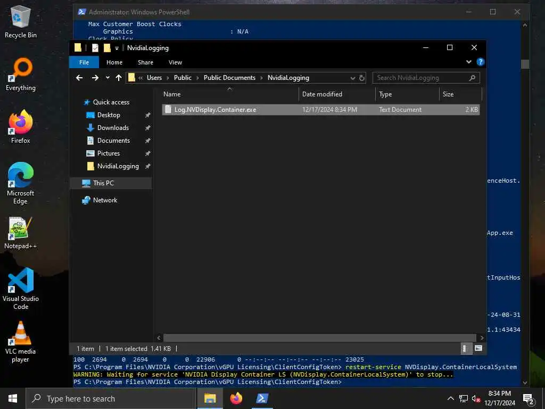The width and height of the screenshot is (545, 409).
Task: Show hidden tray icons chevron
Action: (x=450, y=398)
